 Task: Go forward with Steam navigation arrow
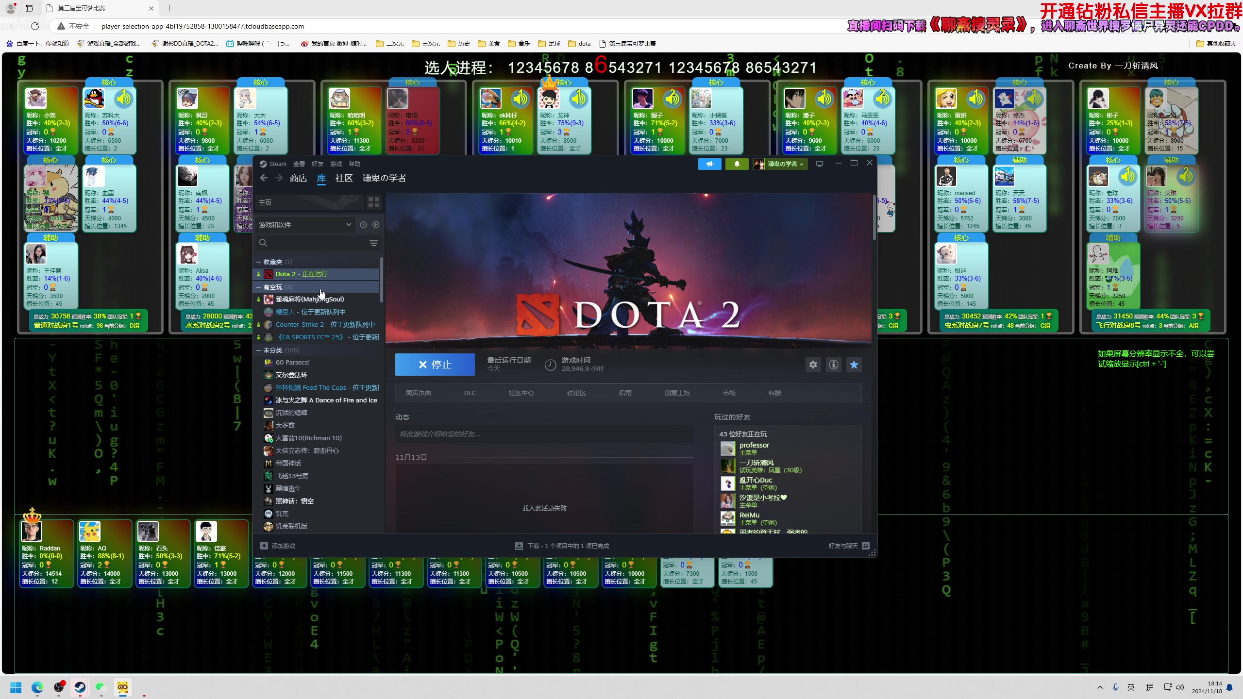click(279, 178)
